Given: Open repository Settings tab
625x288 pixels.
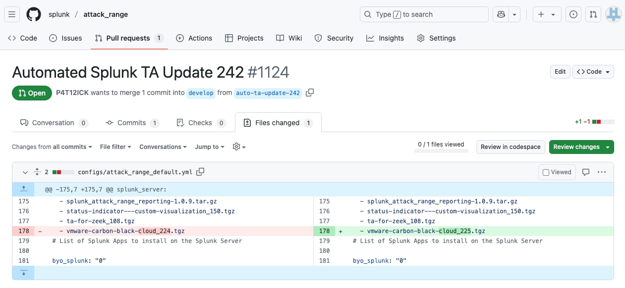Looking at the screenshot, I should click(436, 38).
